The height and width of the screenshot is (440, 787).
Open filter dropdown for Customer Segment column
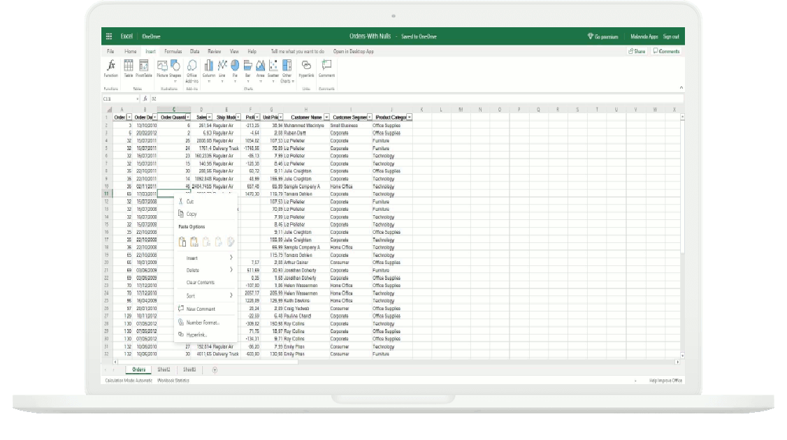370,117
